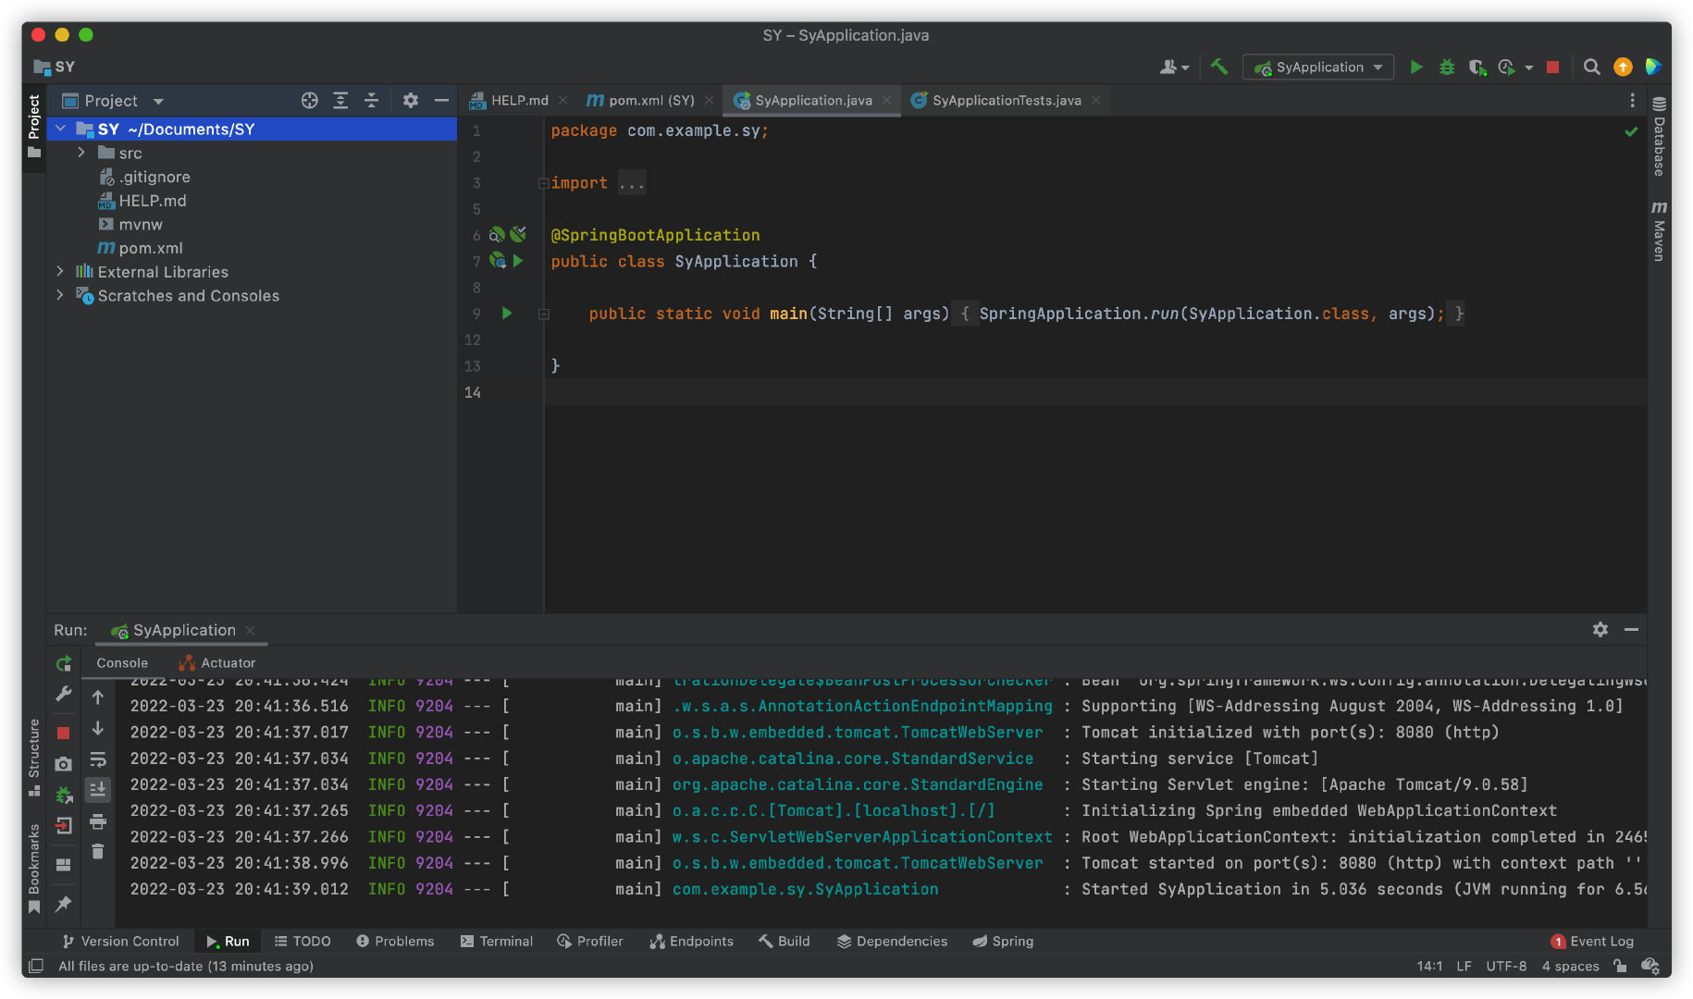The width and height of the screenshot is (1693, 999).
Task: Open the user account dropdown in toolbar
Action: coord(1174,67)
